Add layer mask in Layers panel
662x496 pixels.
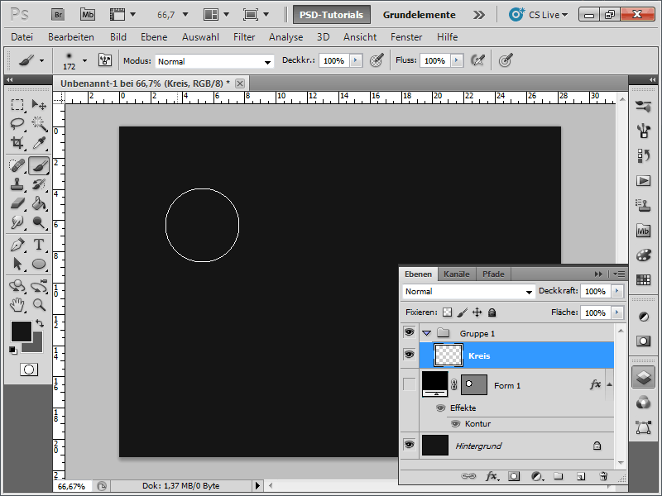click(x=514, y=476)
